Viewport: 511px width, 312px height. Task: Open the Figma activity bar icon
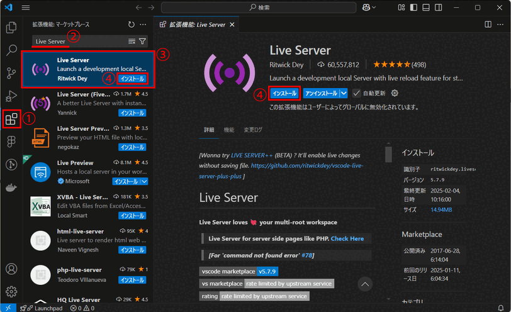pyautogui.click(x=11, y=142)
